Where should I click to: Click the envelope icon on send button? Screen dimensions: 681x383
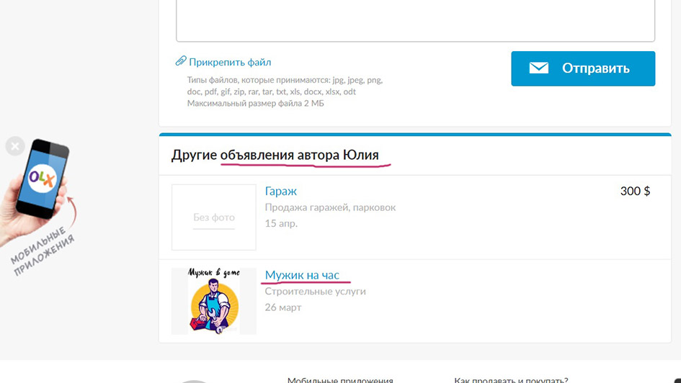(x=539, y=68)
